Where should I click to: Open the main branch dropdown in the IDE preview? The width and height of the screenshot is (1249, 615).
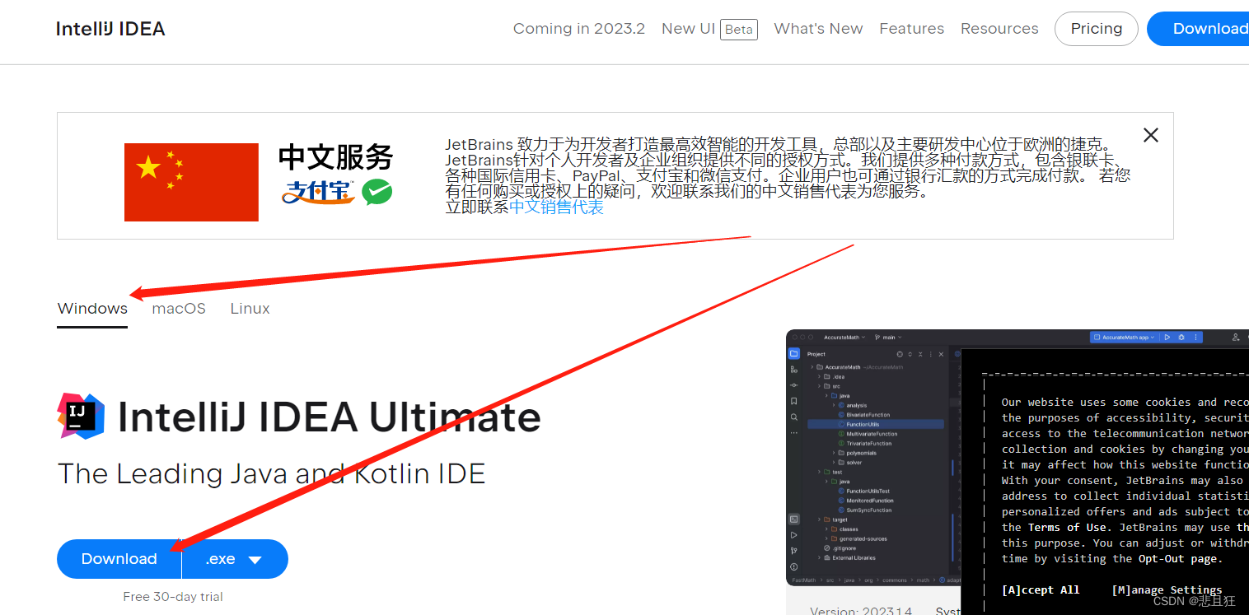pos(888,338)
